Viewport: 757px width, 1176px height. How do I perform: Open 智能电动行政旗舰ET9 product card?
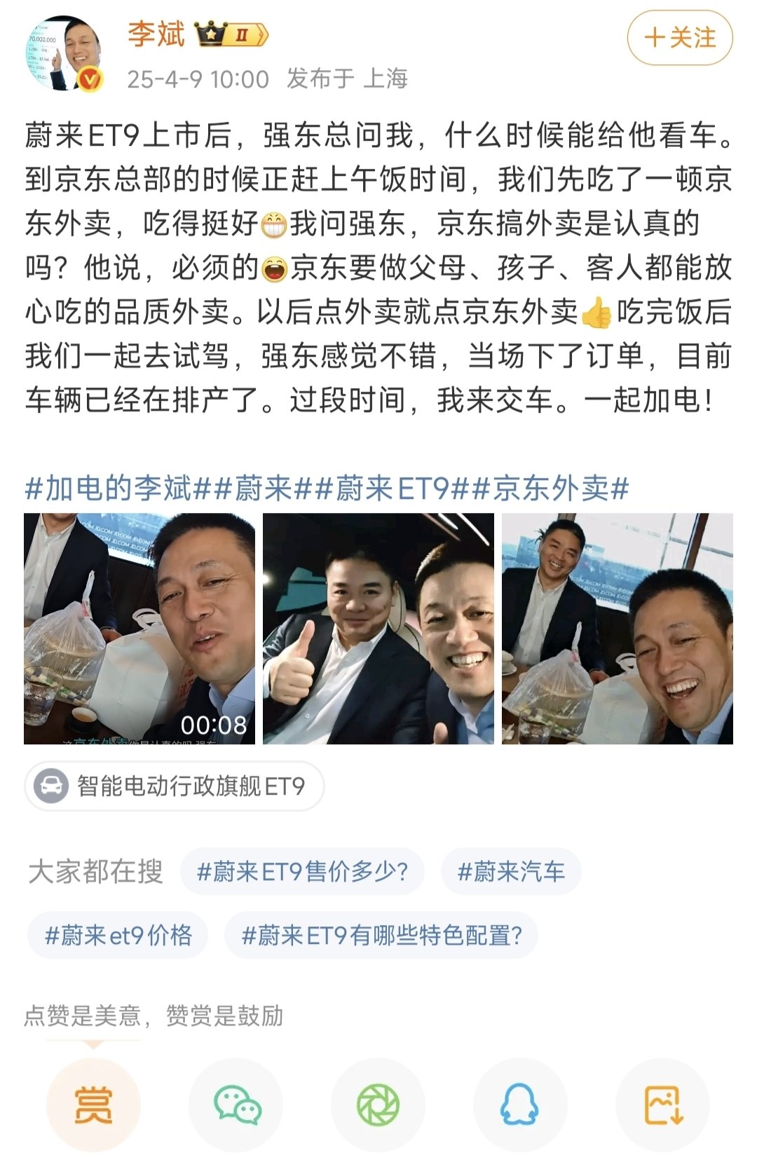pos(174,786)
